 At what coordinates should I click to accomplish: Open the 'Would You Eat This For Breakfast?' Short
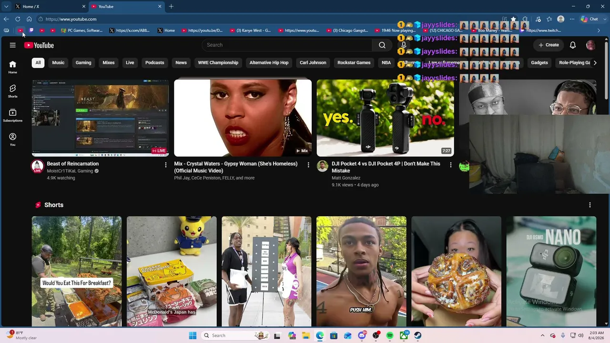tap(77, 272)
